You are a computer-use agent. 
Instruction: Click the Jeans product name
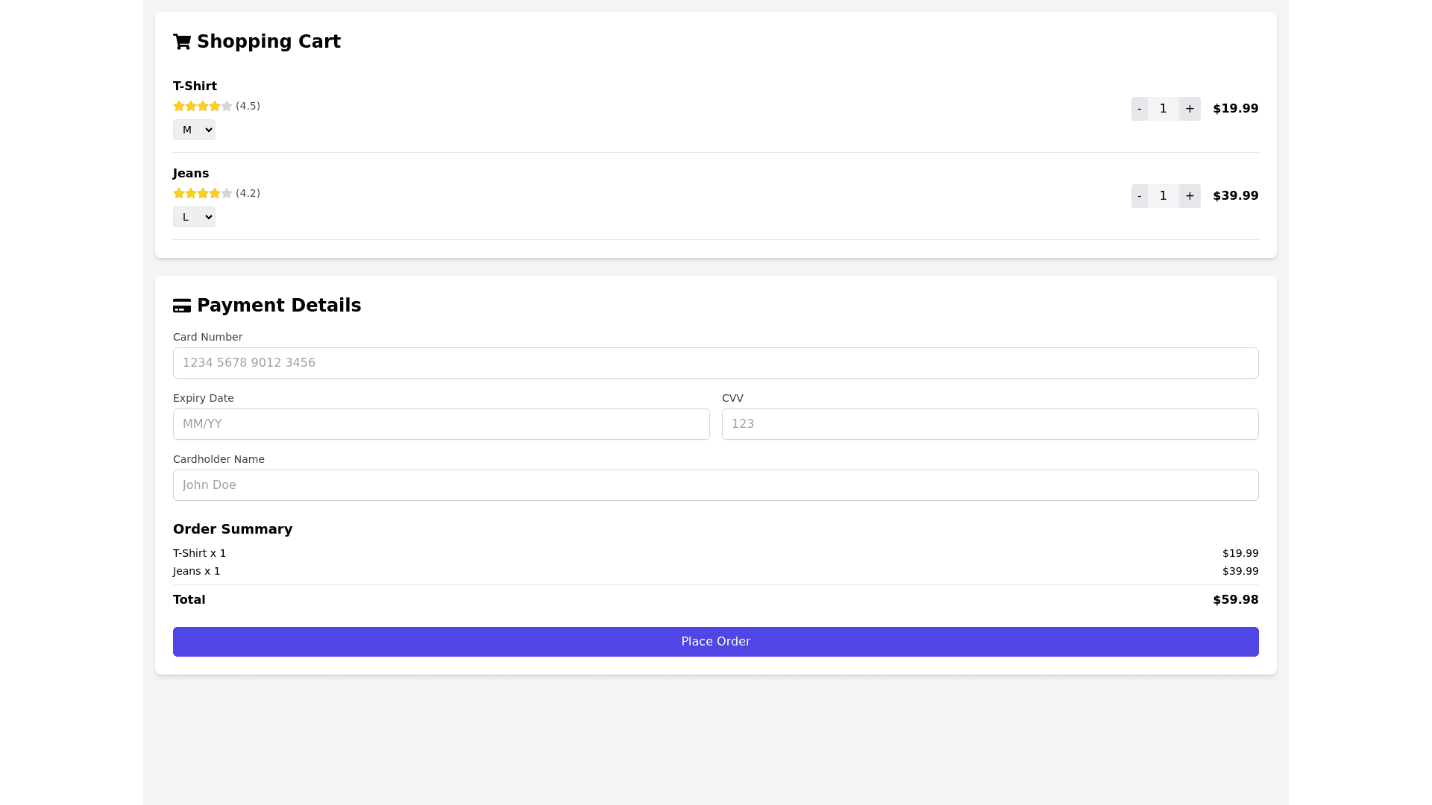click(191, 174)
